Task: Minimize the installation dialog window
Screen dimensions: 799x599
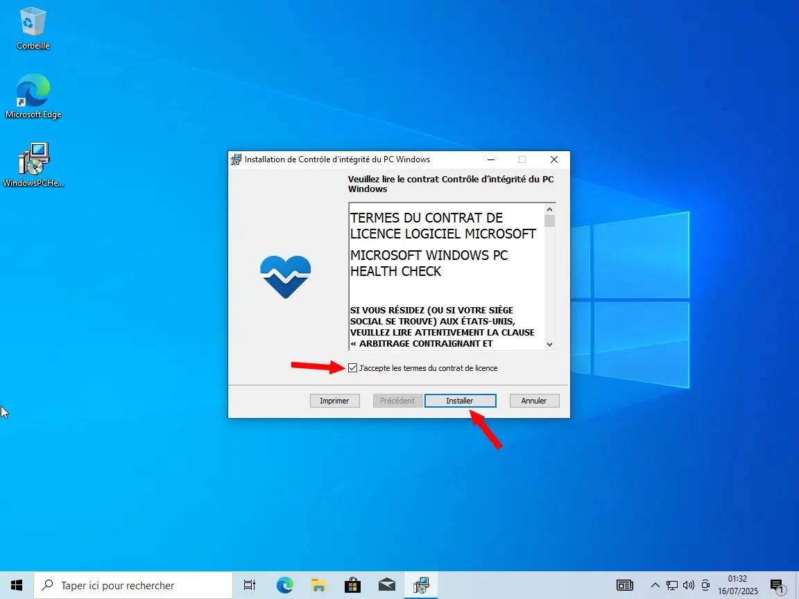Action: click(x=491, y=159)
